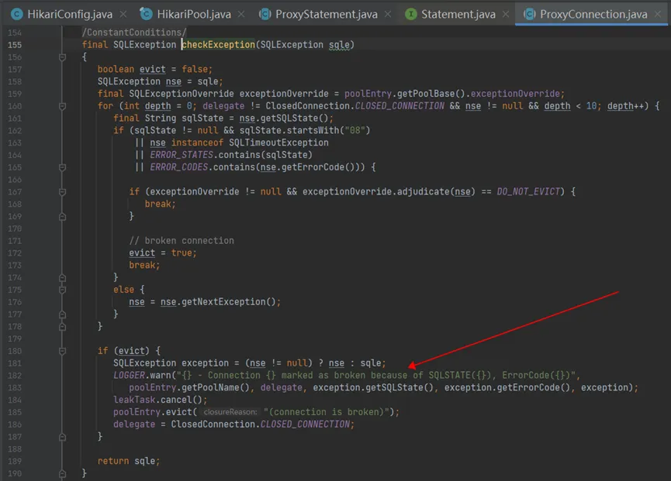Open the ProxyStatement.java tab
Image resolution: width=671 pixels, height=481 pixels.
327,15
